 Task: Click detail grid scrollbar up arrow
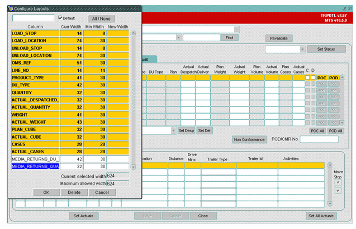pos(342,77)
